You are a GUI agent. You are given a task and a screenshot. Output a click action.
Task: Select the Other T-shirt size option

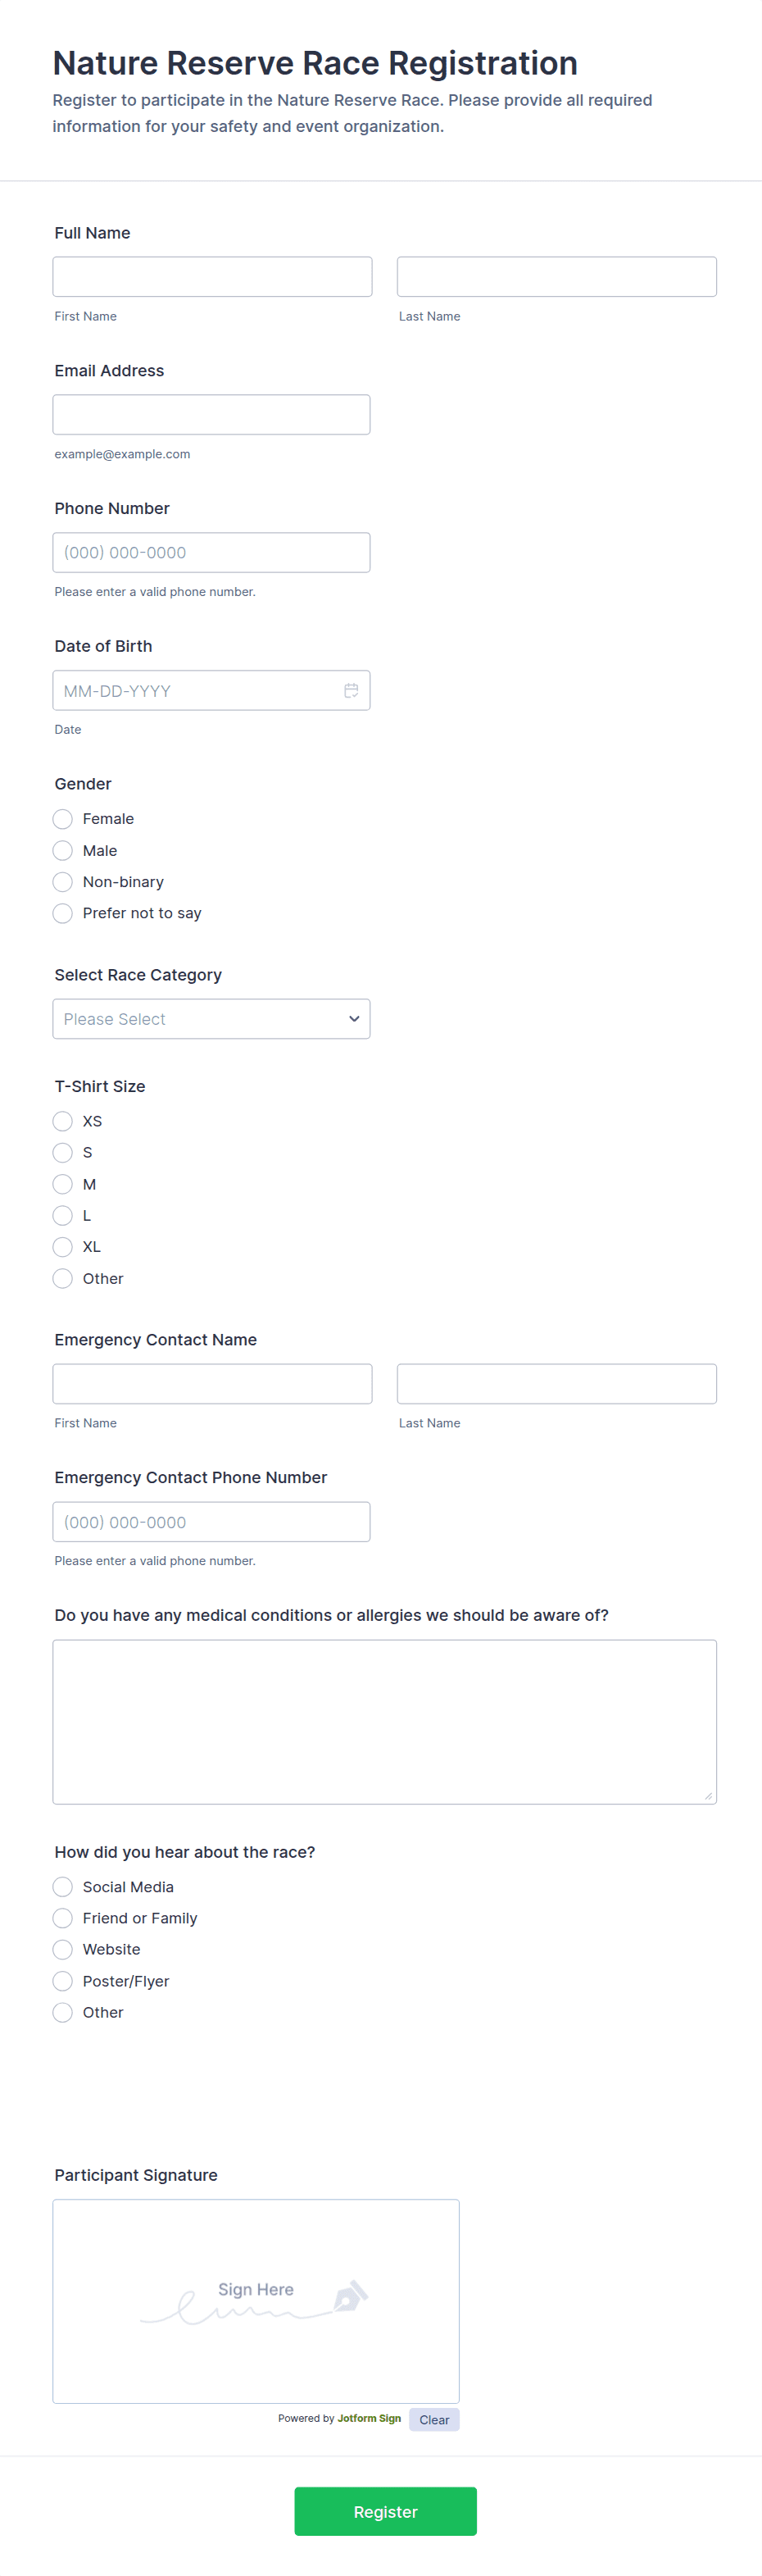pos(63,1279)
